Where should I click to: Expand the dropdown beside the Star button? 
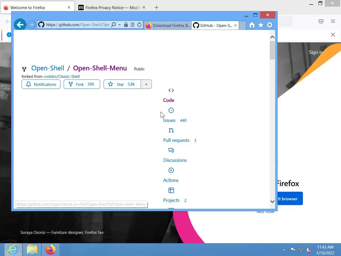[146, 84]
